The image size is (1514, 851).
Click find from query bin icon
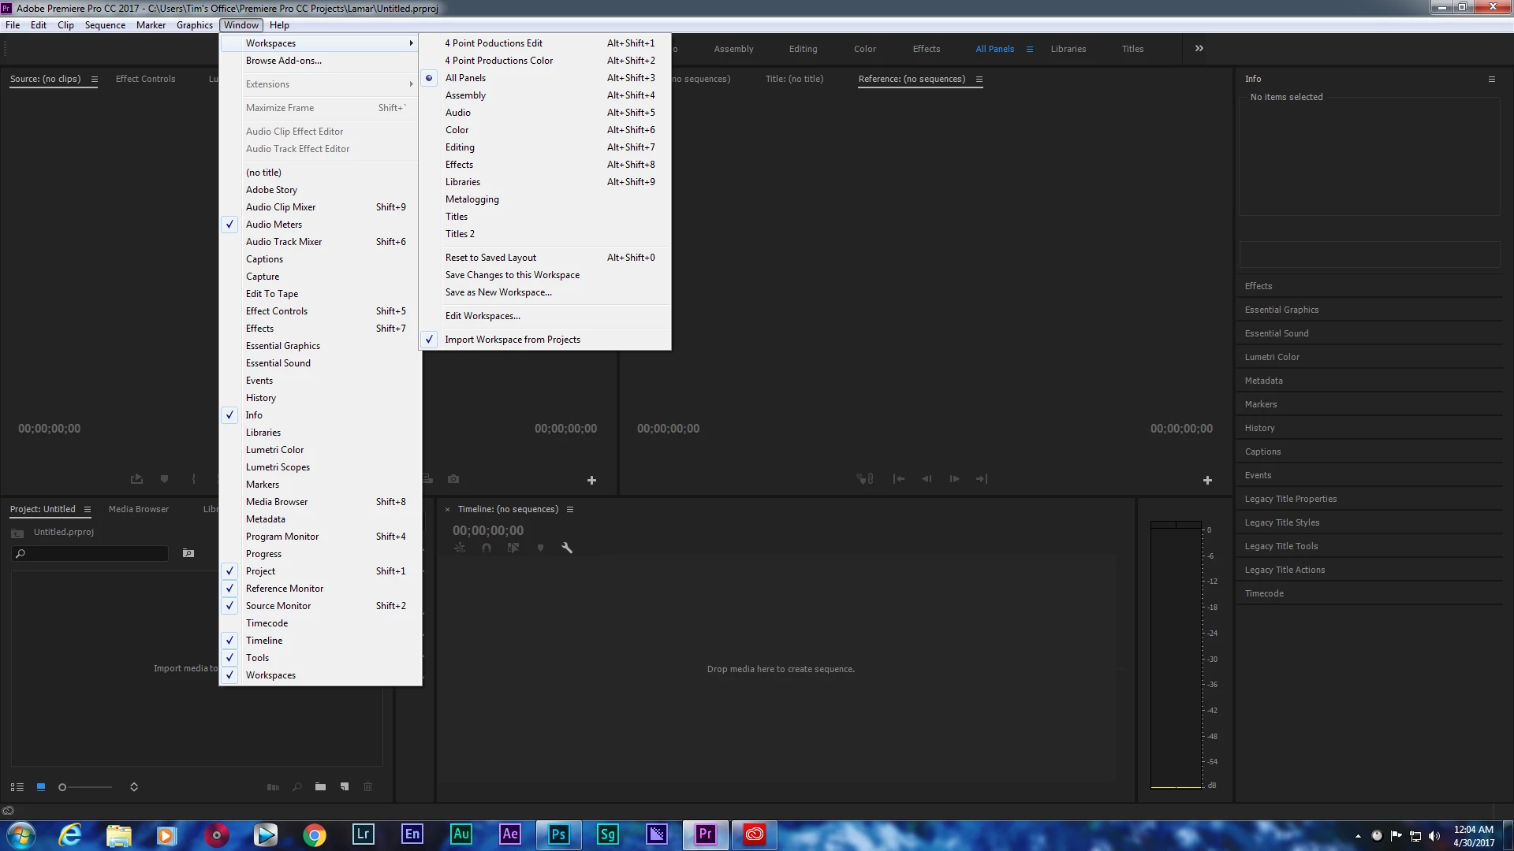tap(188, 553)
